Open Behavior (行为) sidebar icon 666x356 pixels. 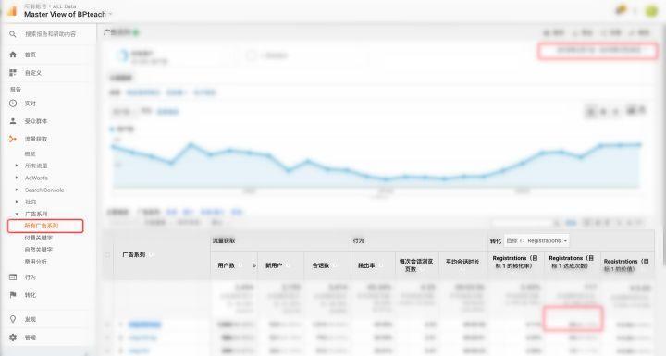(13, 277)
